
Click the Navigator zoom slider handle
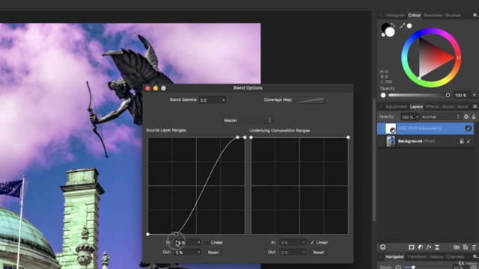(x=413, y=268)
